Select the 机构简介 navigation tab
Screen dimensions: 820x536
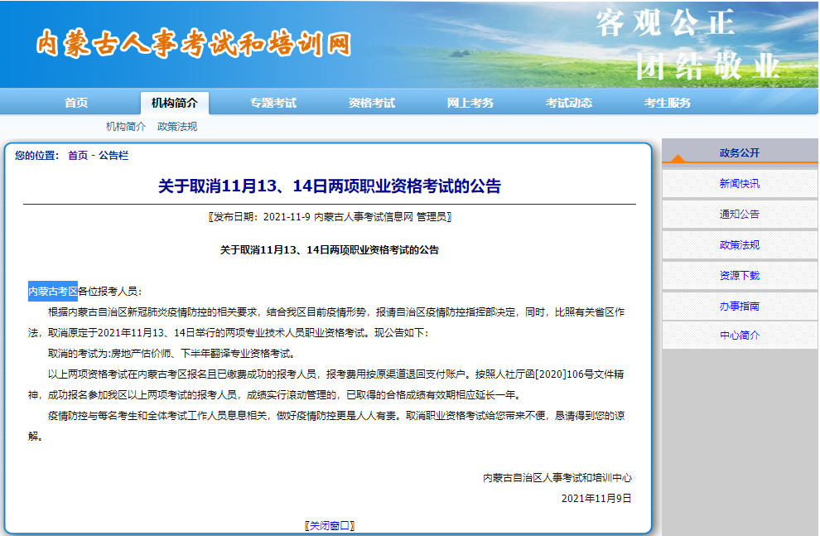(x=175, y=102)
